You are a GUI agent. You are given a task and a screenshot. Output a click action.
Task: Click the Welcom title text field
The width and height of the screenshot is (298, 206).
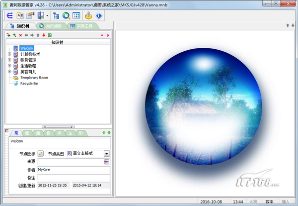60,143
